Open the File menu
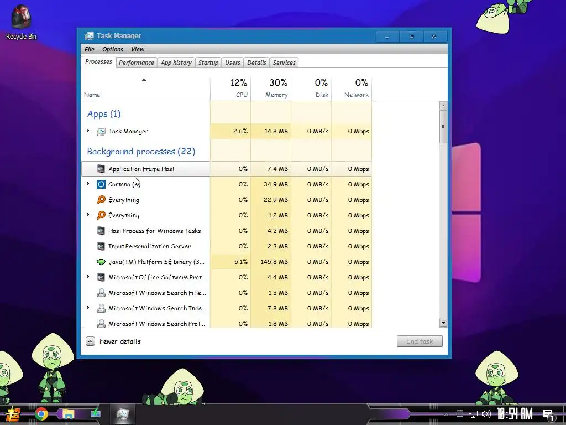The width and height of the screenshot is (566, 425). 89,49
